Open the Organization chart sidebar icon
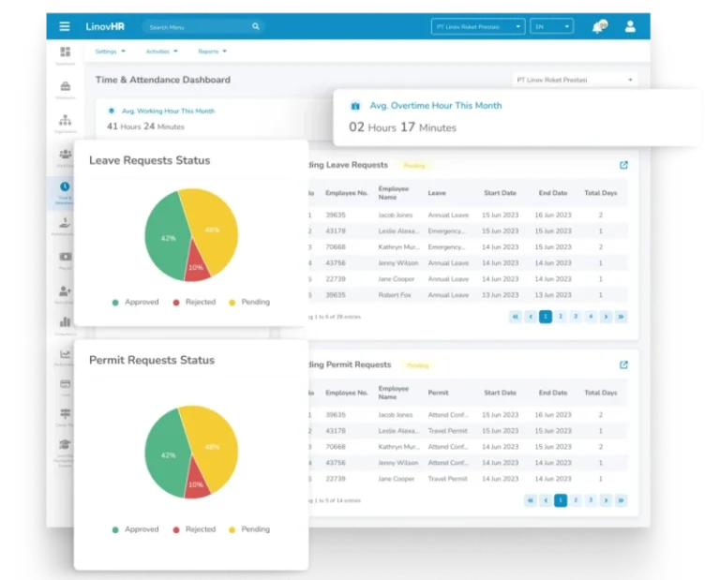This screenshot has width=720, height=580. coord(65,121)
